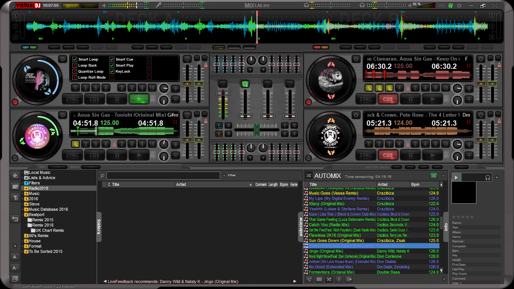Expand the Lists & Advice node

point(22,178)
